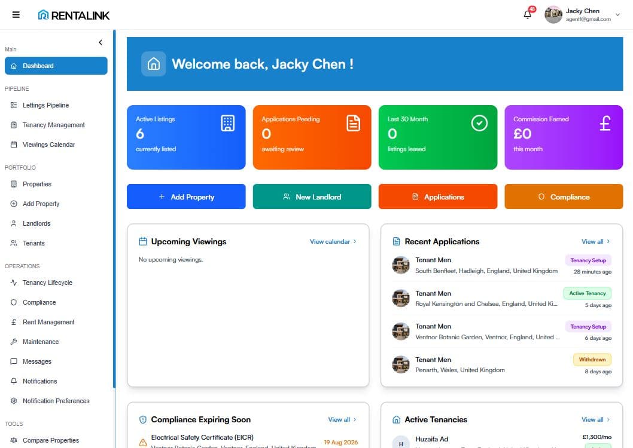Image resolution: width=633 pixels, height=448 pixels.
Task: Click the Maintenance wrench icon
Action: coord(14,342)
